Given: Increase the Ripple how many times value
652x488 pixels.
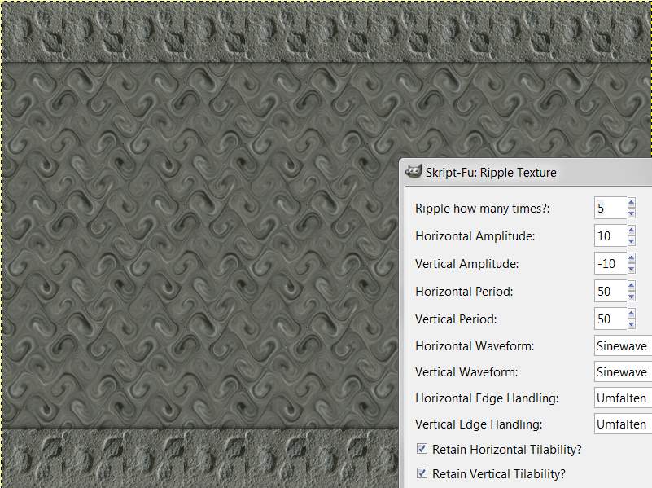Looking at the screenshot, I should point(631,203).
